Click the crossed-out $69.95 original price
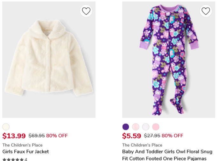 click(x=37, y=136)
